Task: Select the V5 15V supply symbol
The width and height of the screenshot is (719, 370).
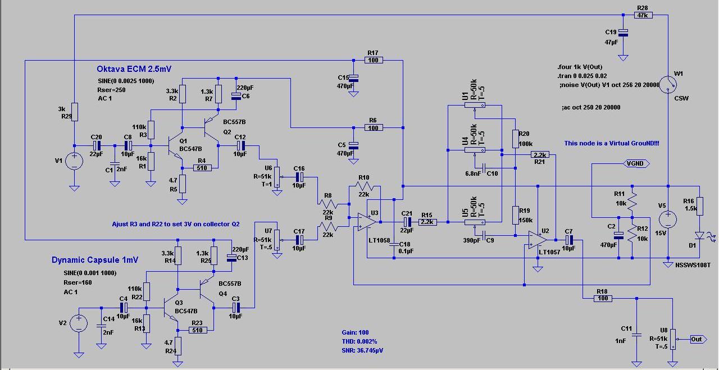Action: pos(668,220)
